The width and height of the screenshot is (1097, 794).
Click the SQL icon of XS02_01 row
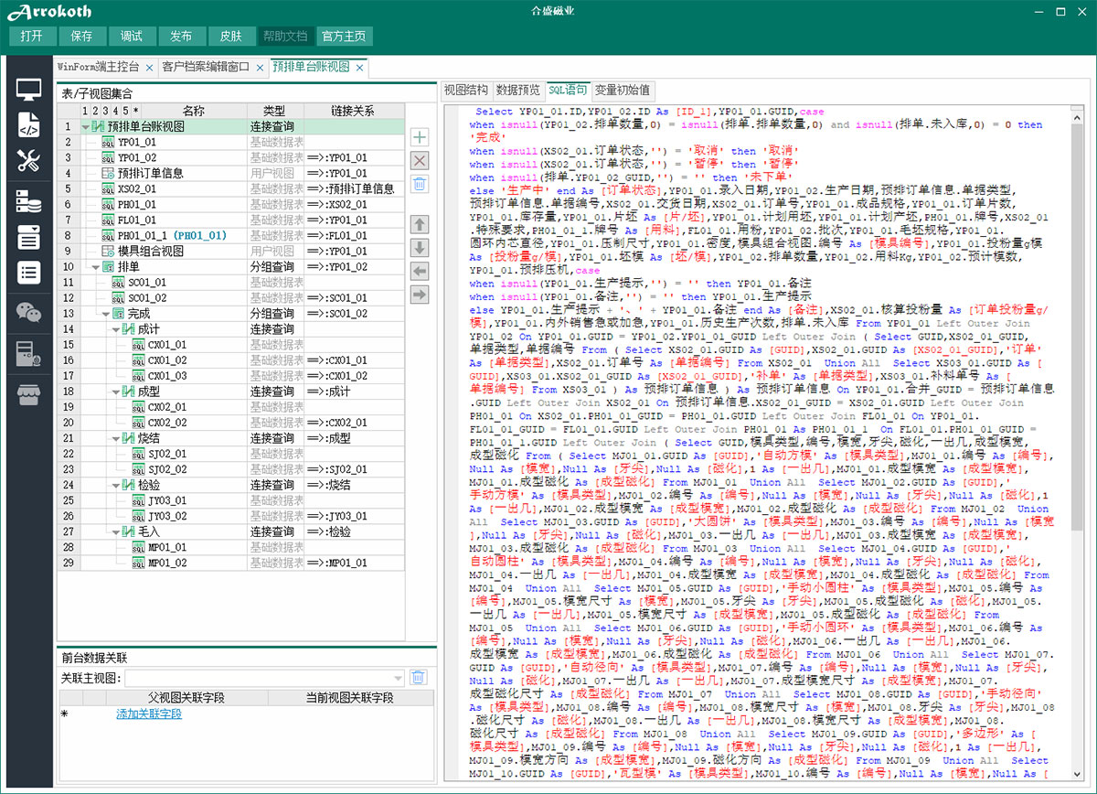tap(107, 189)
